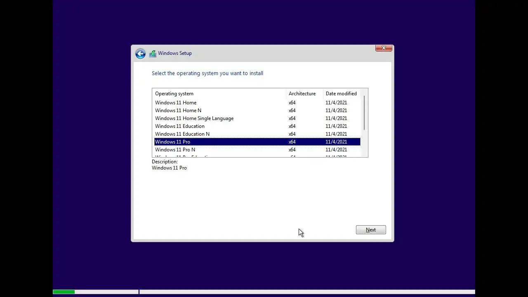The image size is (528, 297).
Task: Click the Architecture column header
Action: point(304,94)
